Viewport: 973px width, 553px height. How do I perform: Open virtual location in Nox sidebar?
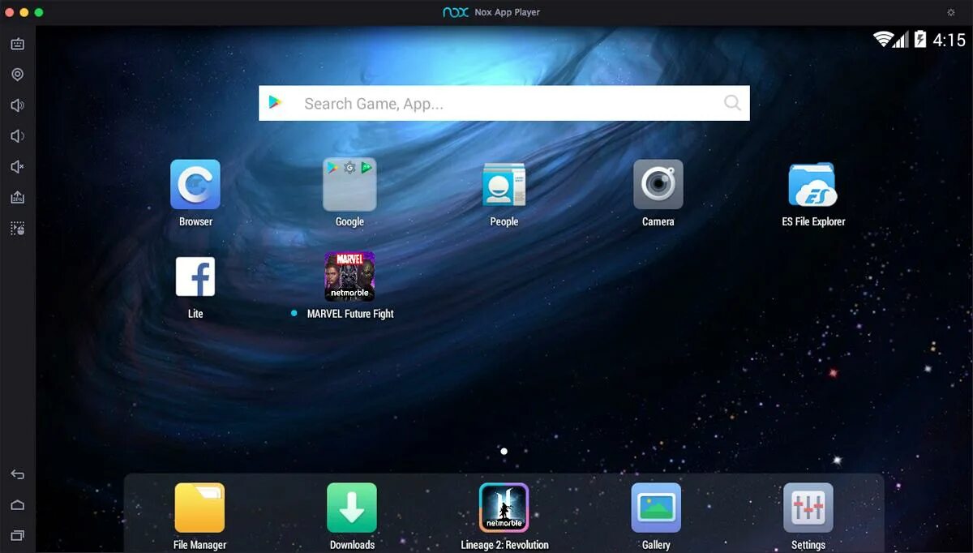click(x=17, y=75)
